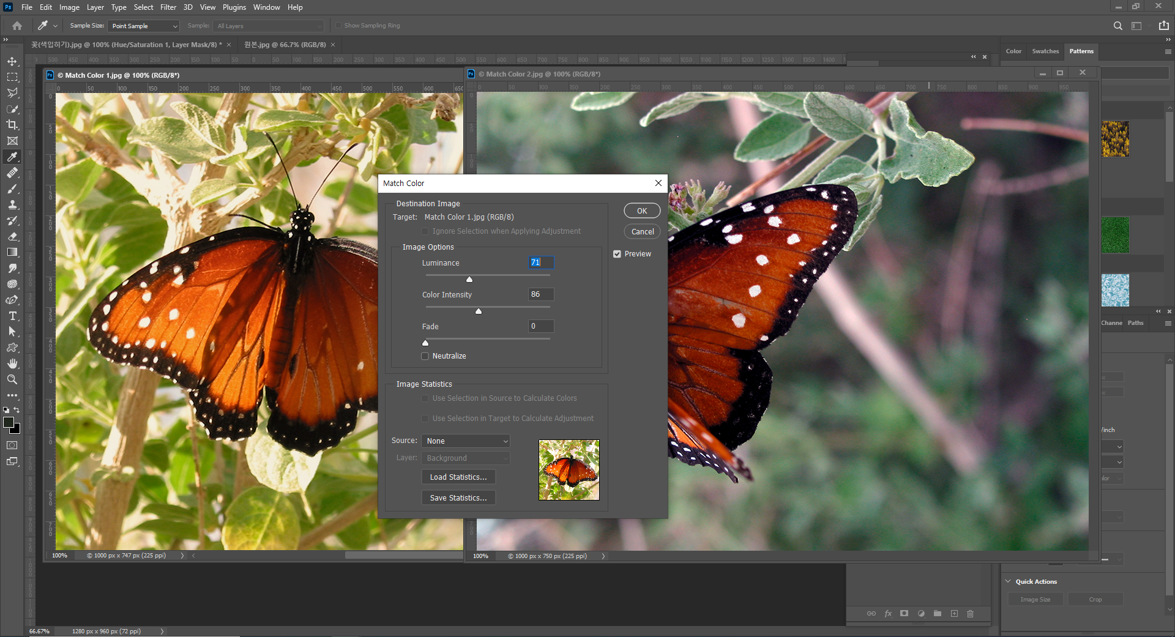Image resolution: width=1175 pixels, height=637 pixels.
Task: Click the Save Statistics button
Action: (458, 498)
